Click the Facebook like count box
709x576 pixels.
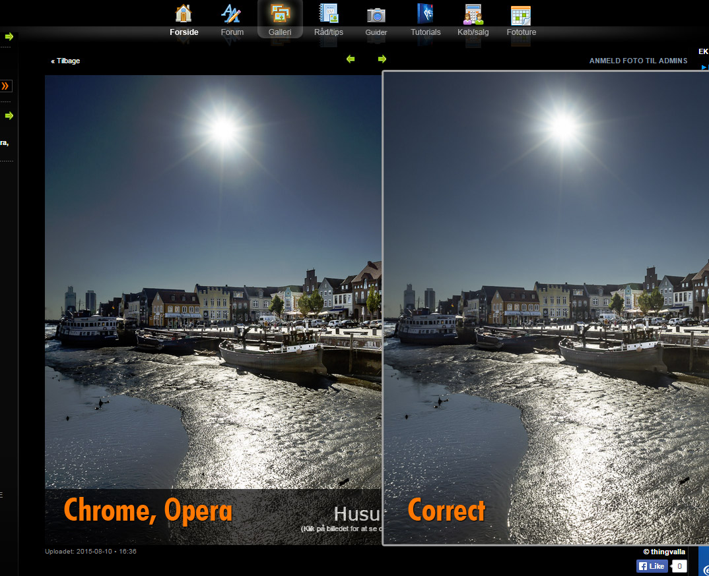pyautogui.click(x=679, y=566)
